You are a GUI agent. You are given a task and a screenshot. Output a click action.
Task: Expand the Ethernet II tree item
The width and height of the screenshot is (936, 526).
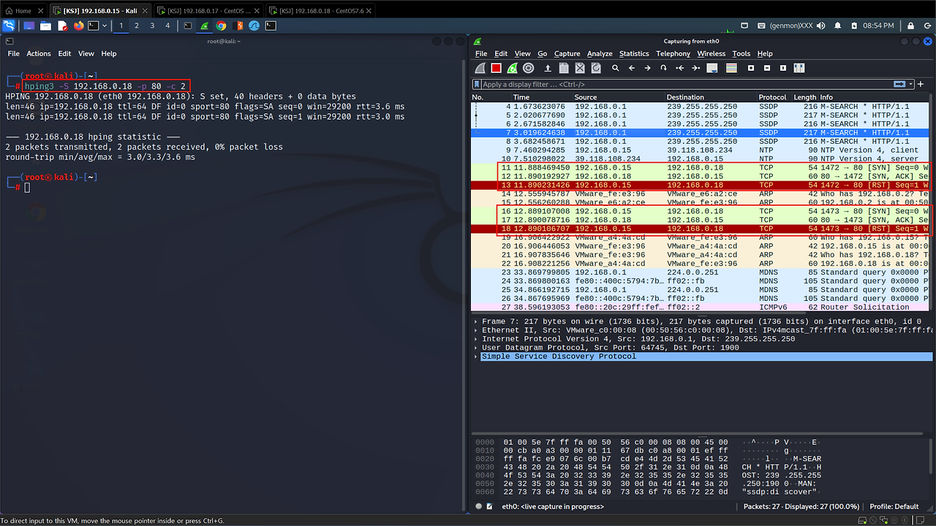[477, 330]
